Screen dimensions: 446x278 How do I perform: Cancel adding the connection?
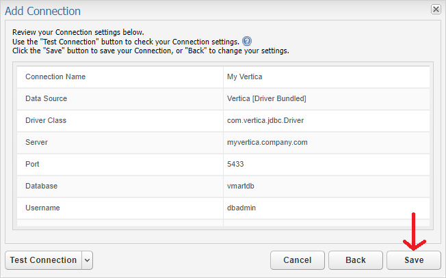tap(298, 260)
